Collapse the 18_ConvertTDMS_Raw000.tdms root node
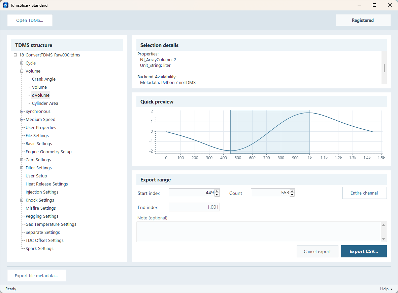398x293 pixels. (15, 55)
